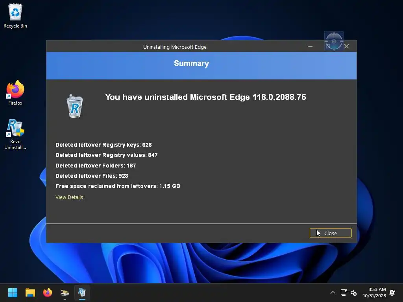The width and height of the screenshot is (403, 302).
Task: Select the Revo Uninstaller desktop shortcut
Action: click(15, 134)
